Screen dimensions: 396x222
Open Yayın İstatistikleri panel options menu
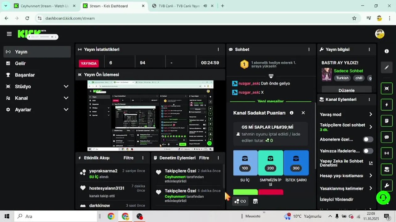tap(218, 49)
